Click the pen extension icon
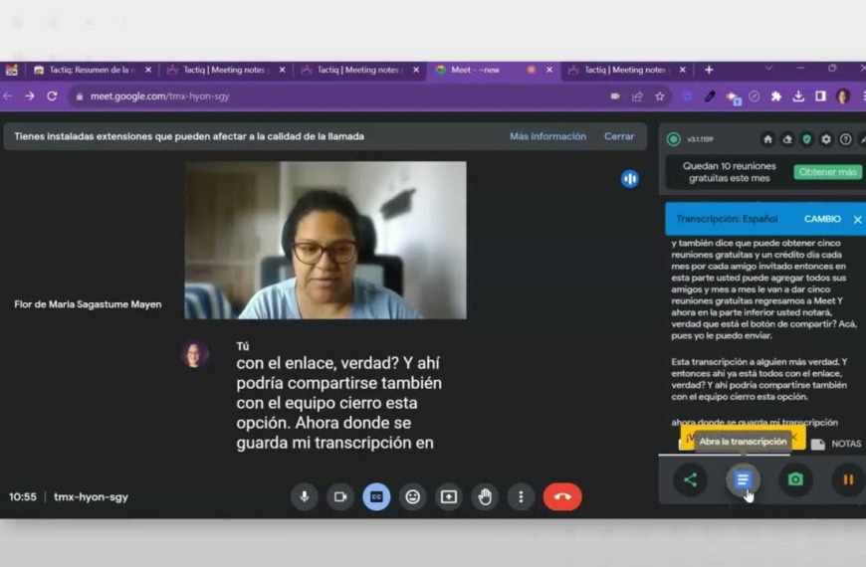 [x=710, y=96]
